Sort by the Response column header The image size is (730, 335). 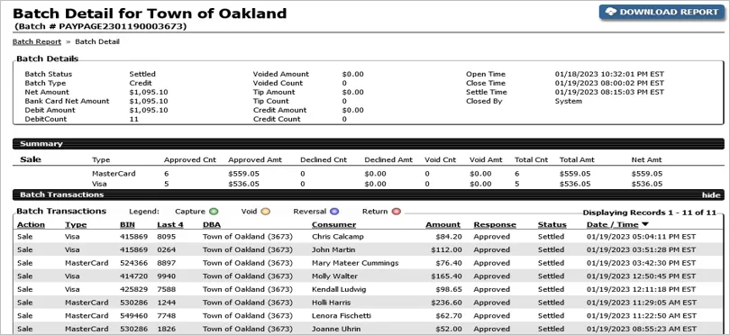(x=495, y=225)
